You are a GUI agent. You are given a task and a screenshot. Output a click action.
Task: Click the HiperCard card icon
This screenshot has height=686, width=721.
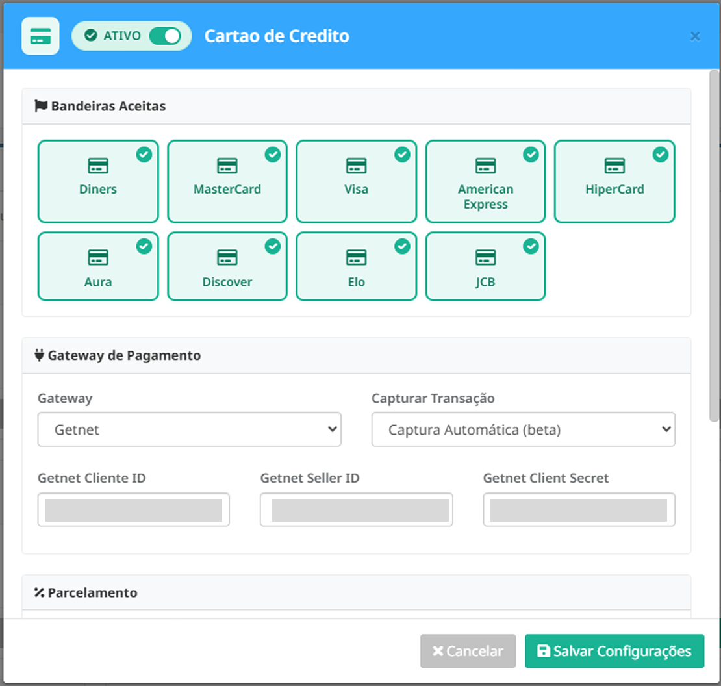click(614, 166)
